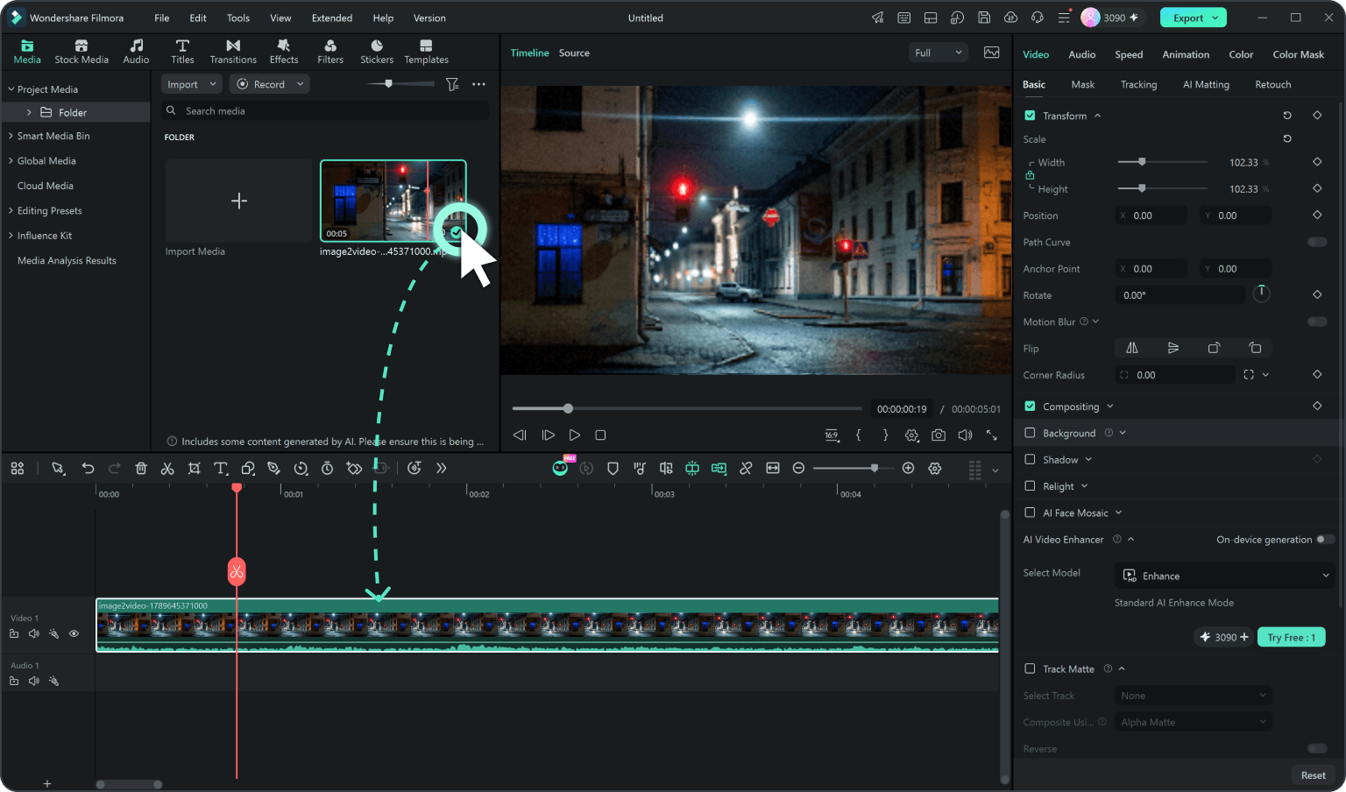The image size is (1346, 792).
Task: Open the Record dropdown
Action: [x=269, y=84]
